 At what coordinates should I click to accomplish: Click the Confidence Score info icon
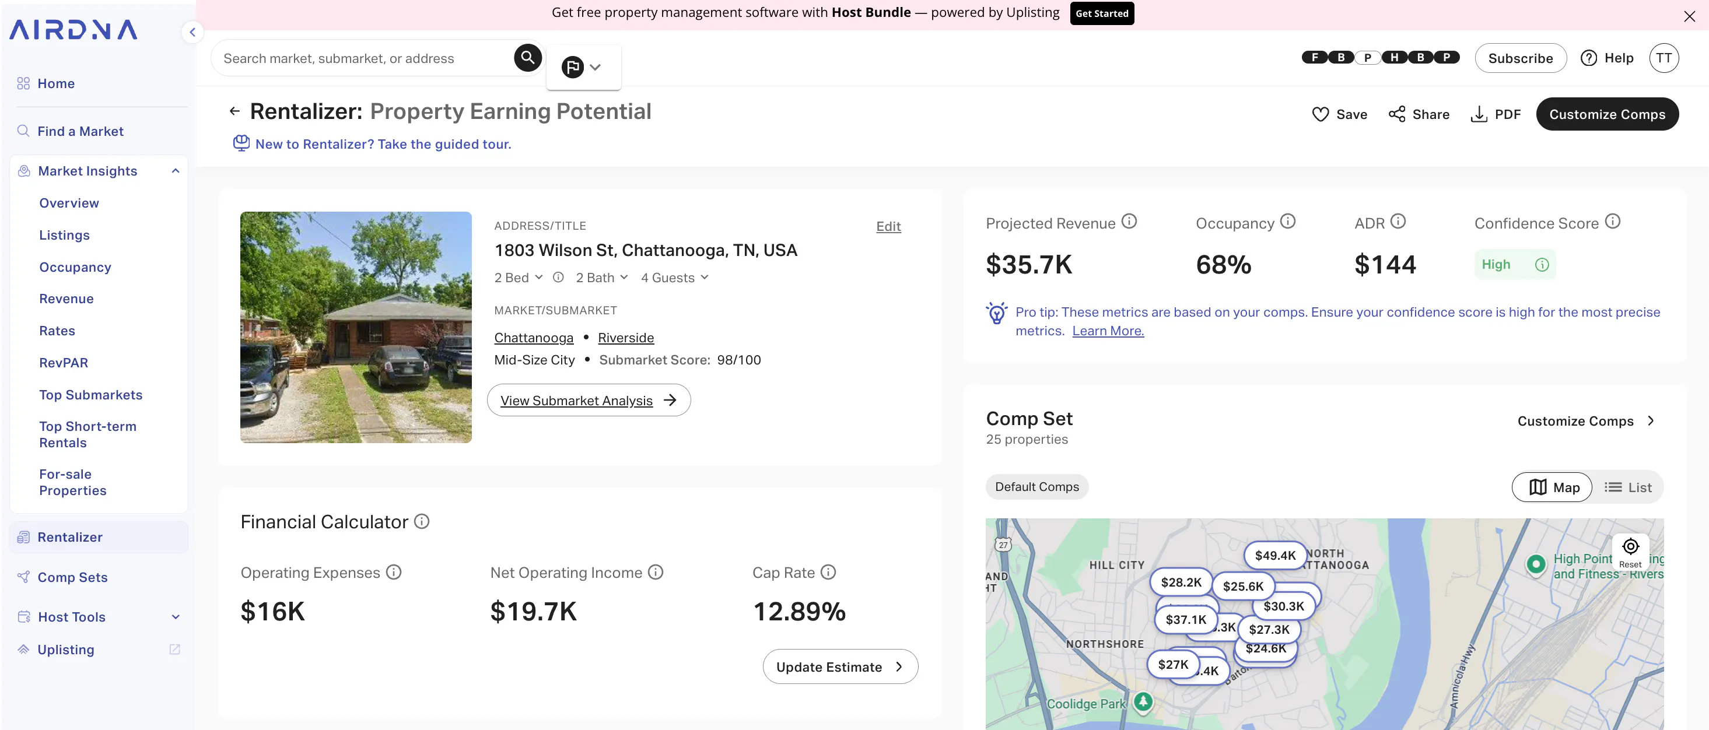point(1613,222)
